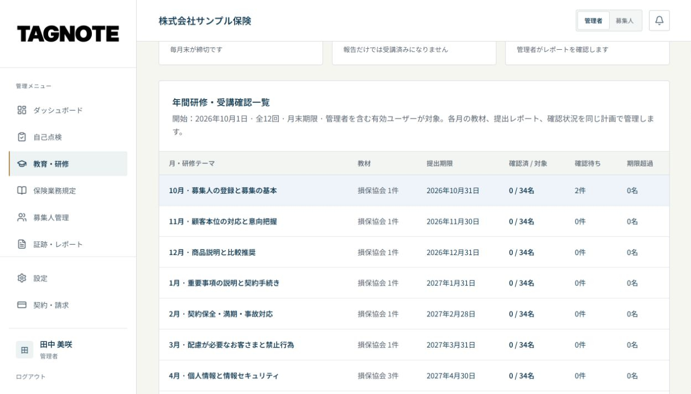This screenshot has height=394, width=691.
Task: Open notifications with the bell icon
Action: point(659,20)
